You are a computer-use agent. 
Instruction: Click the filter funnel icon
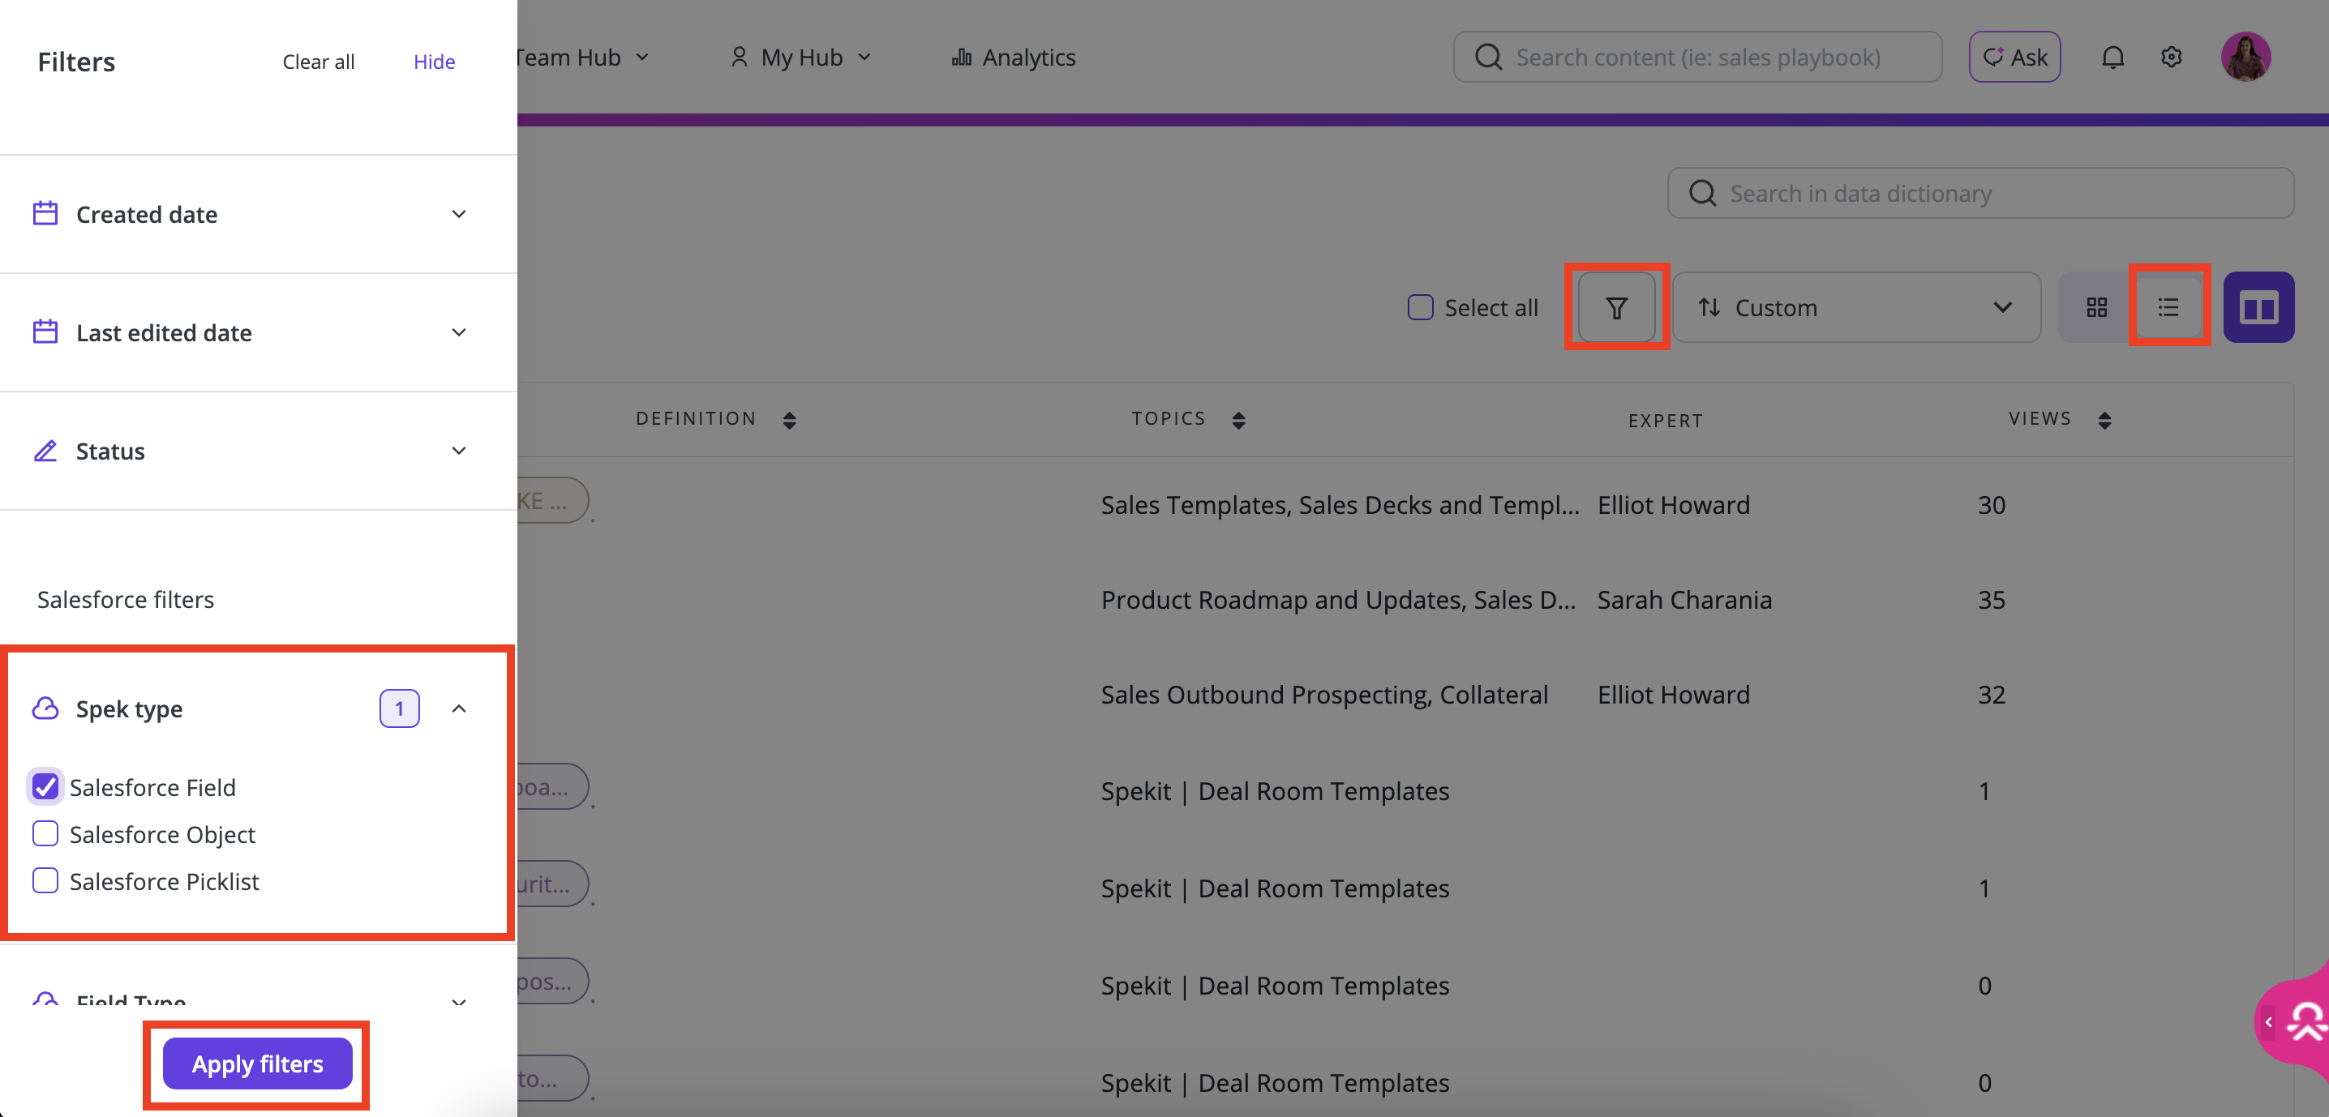[1615, 308]
